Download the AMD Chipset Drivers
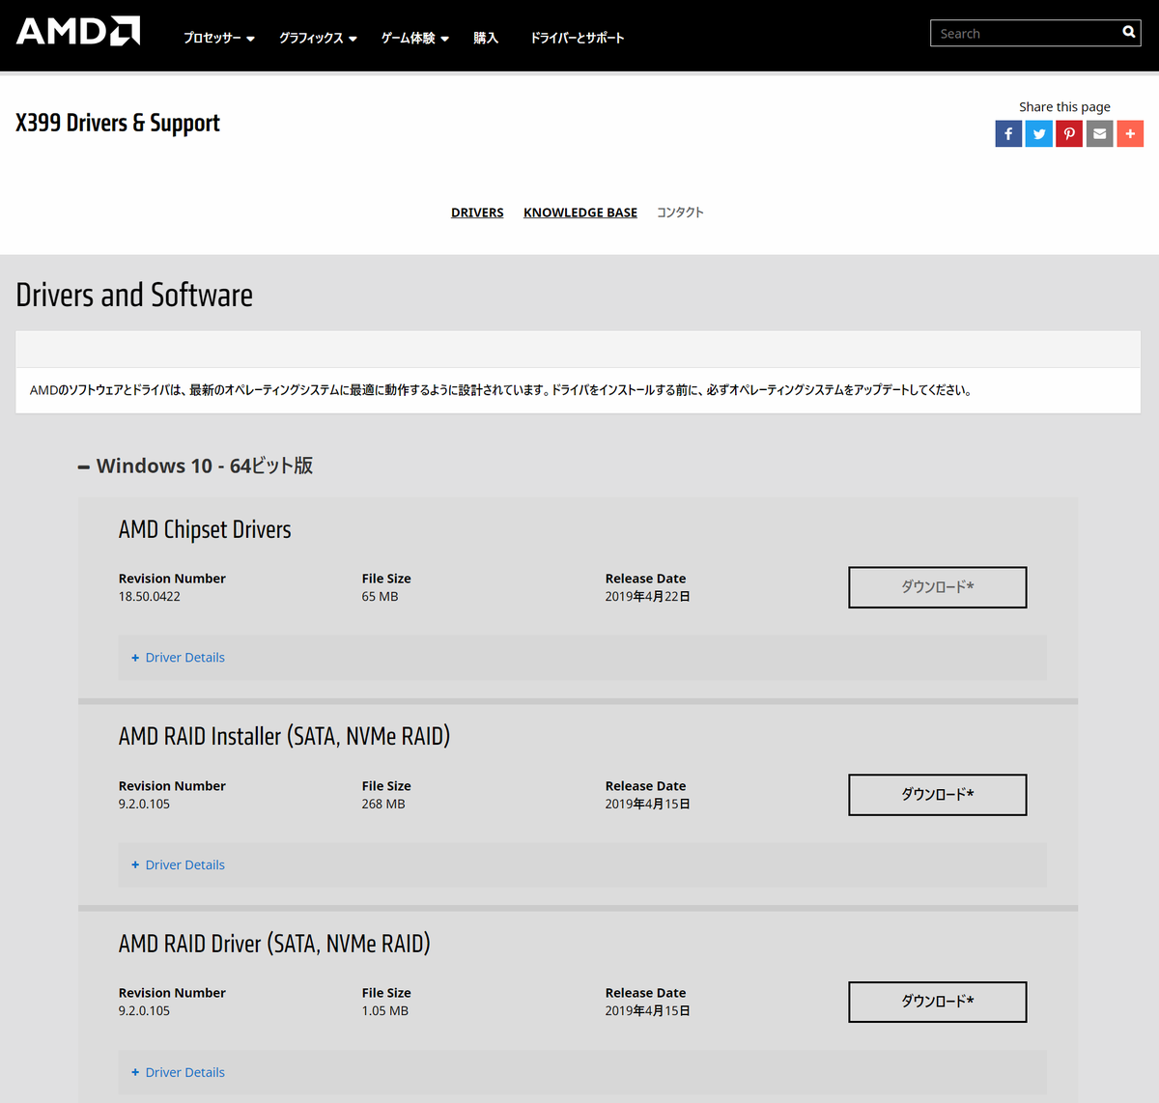The width and height of the screenshot is (1159, 1103). pos(938,587)
